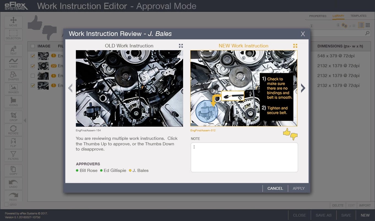Go to next work instruction with right arrow
375x221 pixels.
tap(303, 88)
